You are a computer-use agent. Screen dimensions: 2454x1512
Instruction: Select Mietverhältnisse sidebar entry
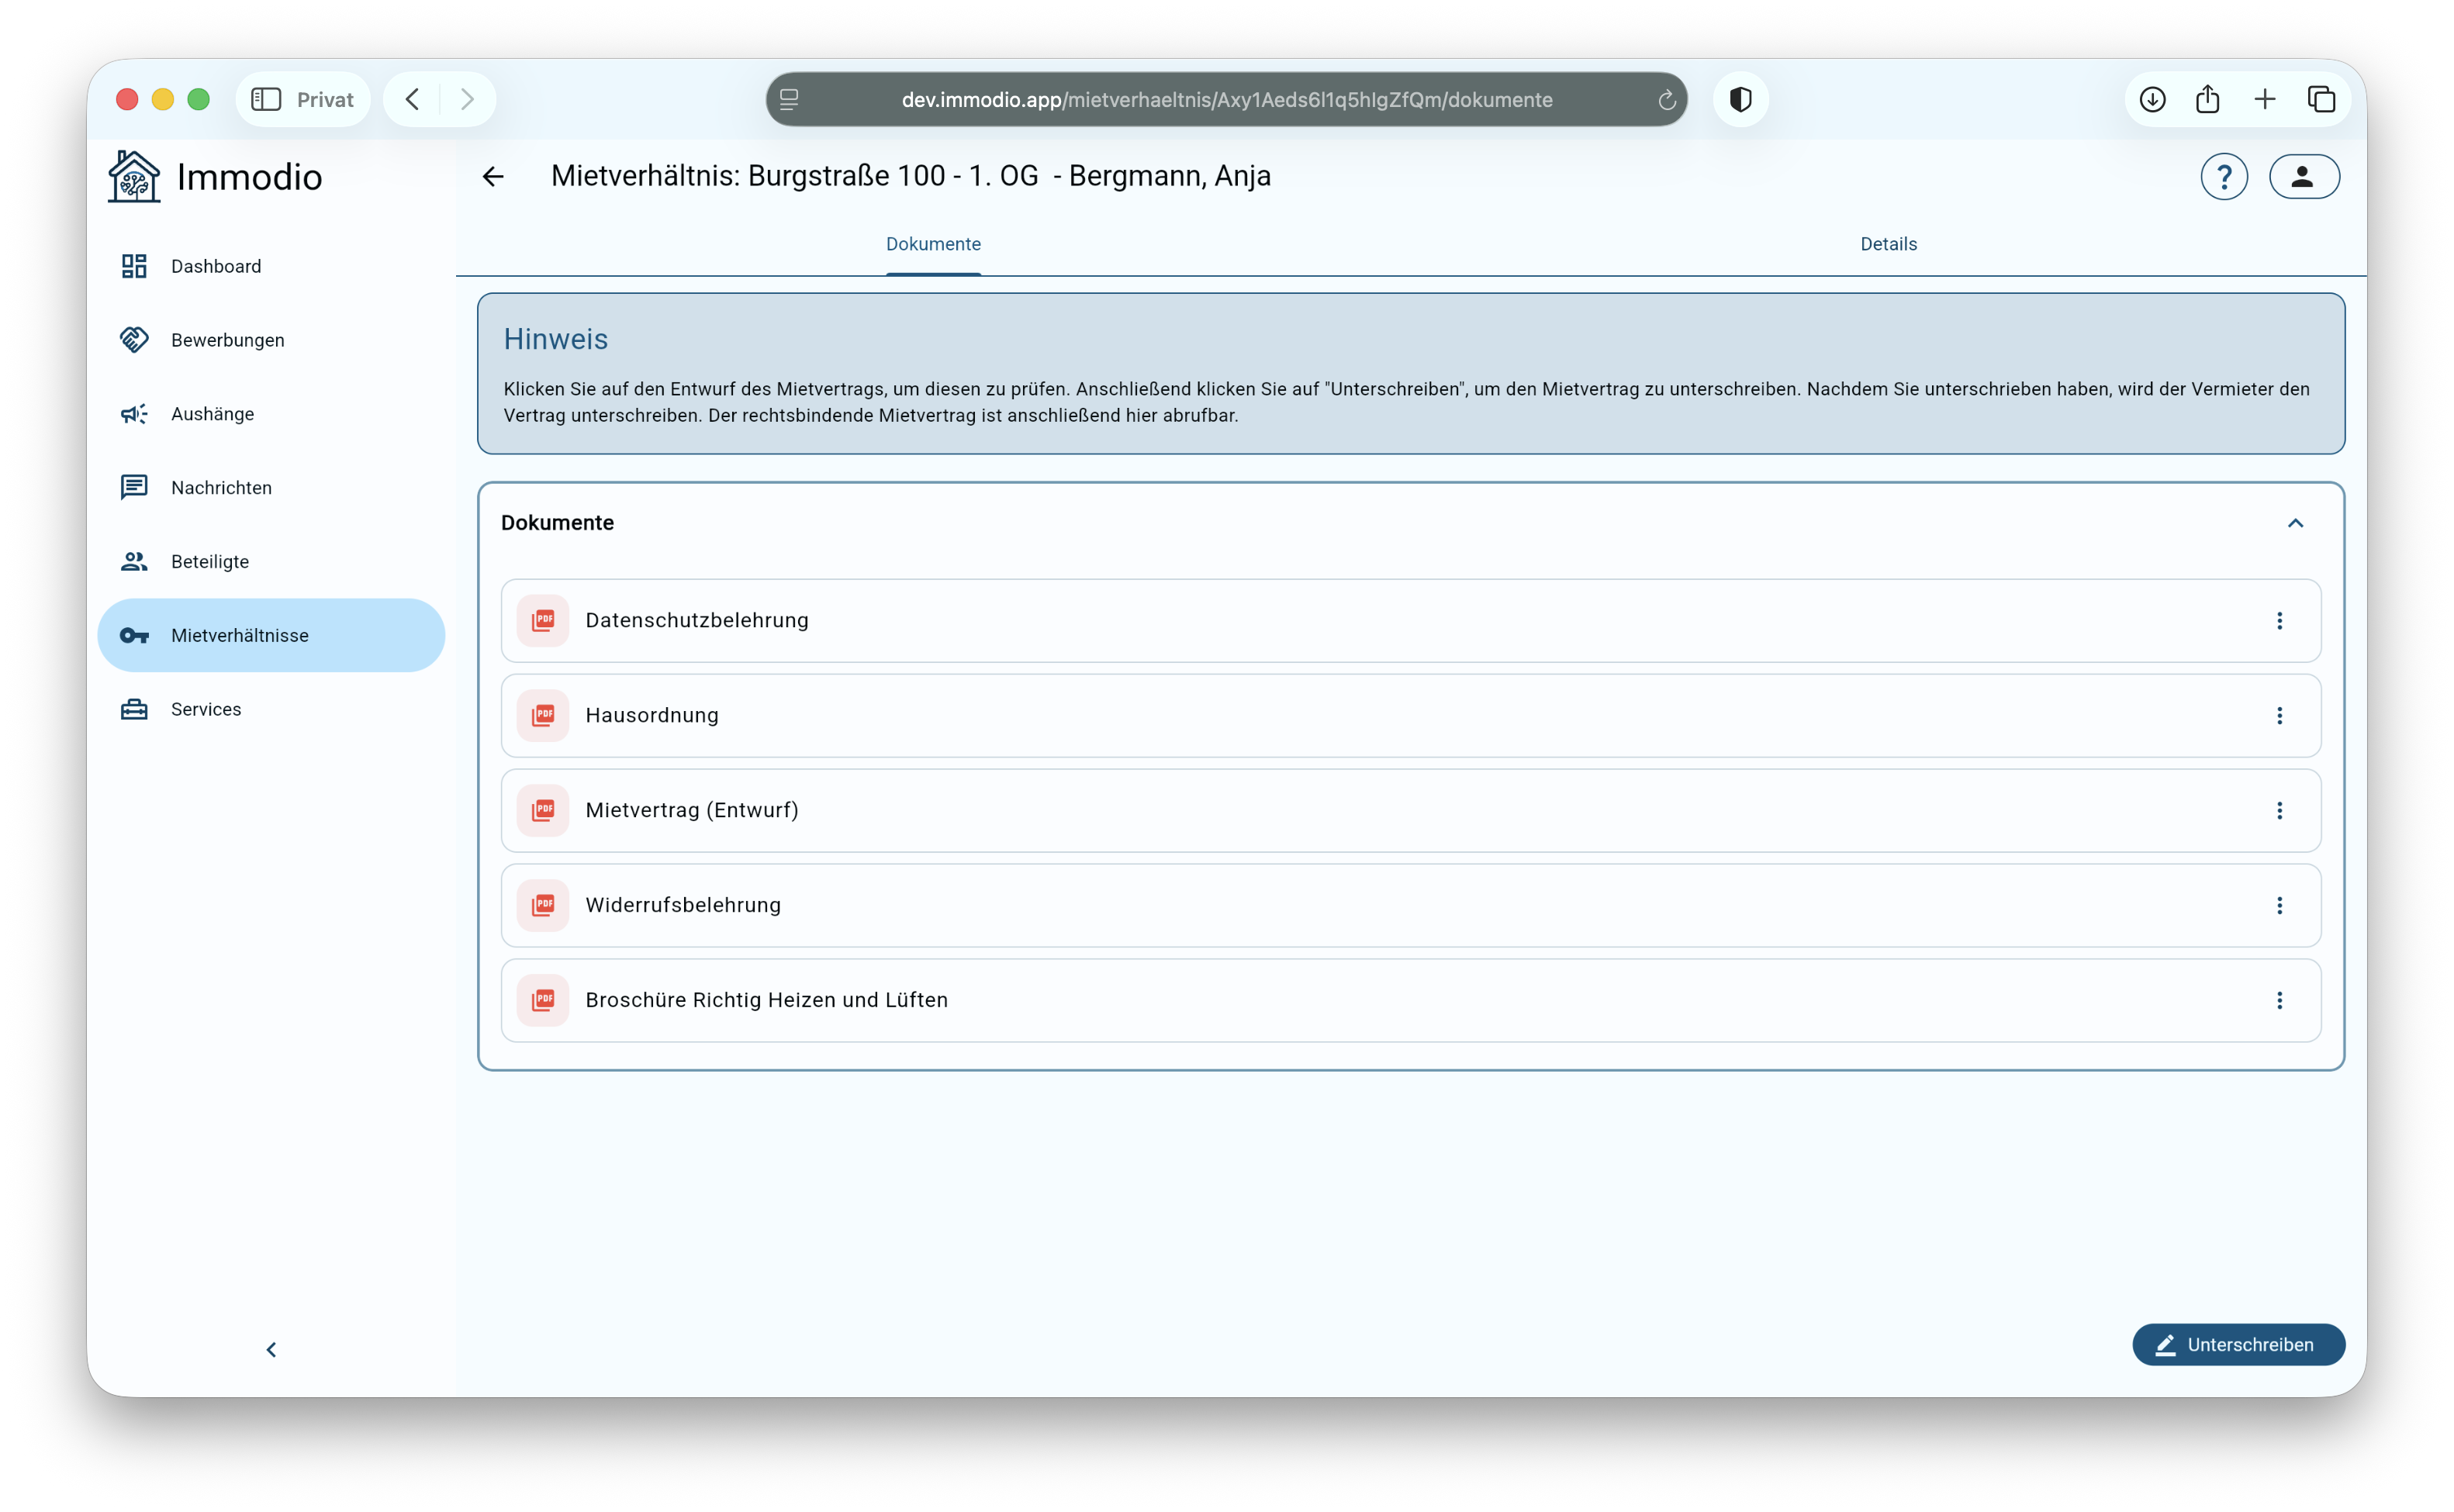271,636
